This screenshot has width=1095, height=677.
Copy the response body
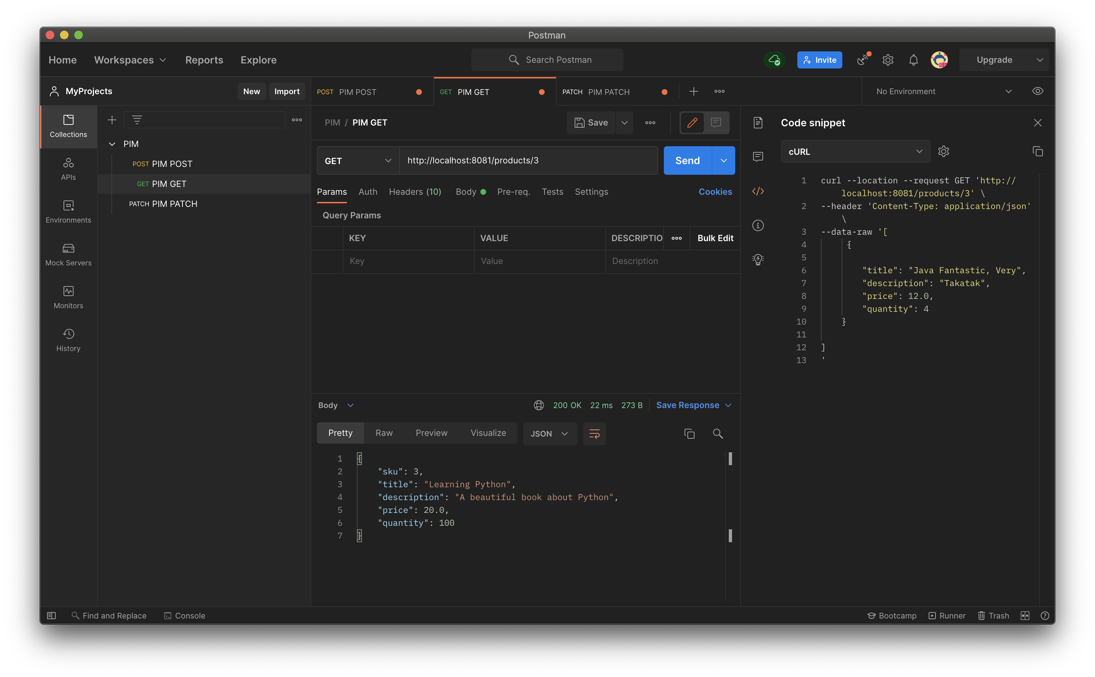(690, 433)
